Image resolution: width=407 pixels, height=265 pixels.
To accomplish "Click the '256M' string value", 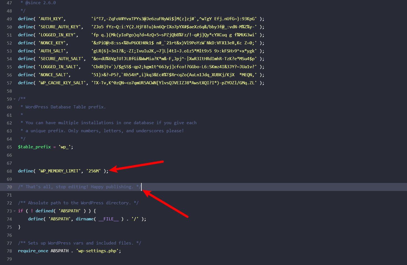I will coord(94,171).
